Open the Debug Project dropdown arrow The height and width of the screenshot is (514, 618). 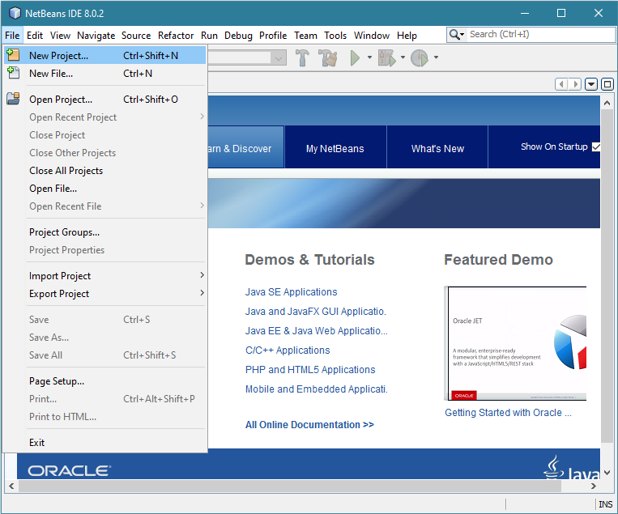tap(403, 57)
